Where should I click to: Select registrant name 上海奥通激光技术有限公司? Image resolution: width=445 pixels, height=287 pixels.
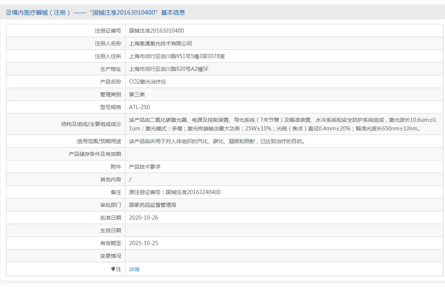tap(160, 43)
